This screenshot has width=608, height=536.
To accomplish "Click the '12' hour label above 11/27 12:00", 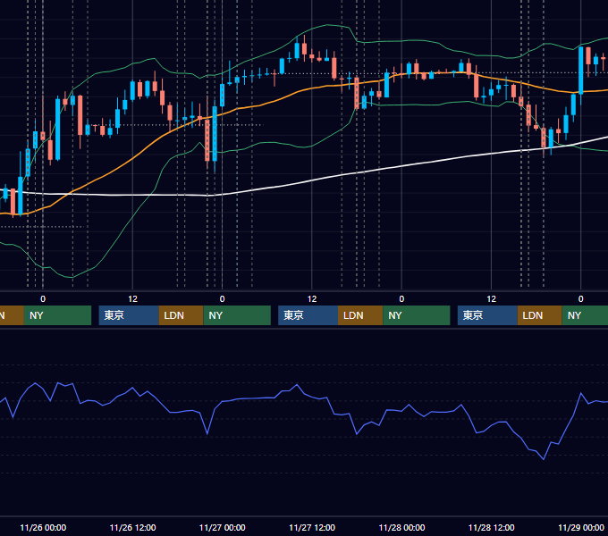I will 312,299.
